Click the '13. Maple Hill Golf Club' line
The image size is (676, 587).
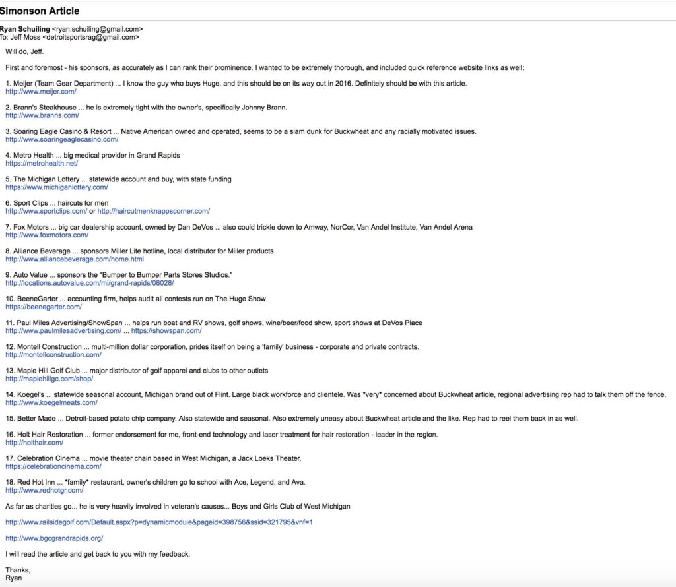point(137,371)
